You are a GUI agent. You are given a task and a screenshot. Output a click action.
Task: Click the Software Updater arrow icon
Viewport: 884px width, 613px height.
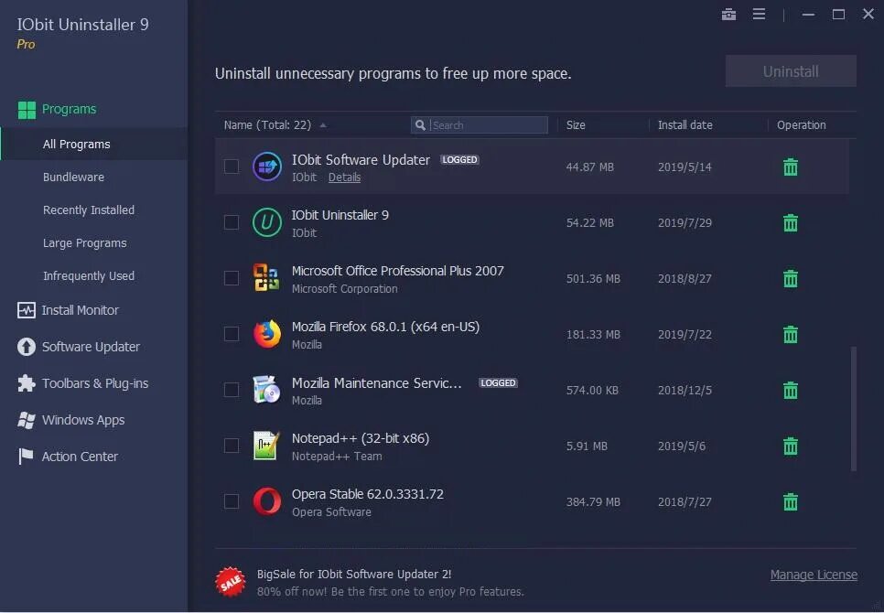pos(26,347)
